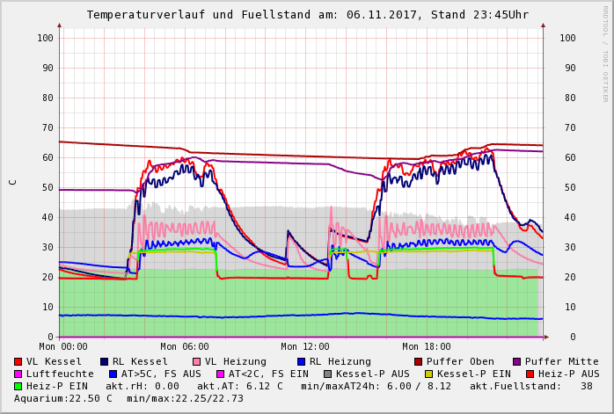This screenshot has width=614, height=414.
Task: Click the 'Mon 00:00' time axis label
Action: point(63,346)
